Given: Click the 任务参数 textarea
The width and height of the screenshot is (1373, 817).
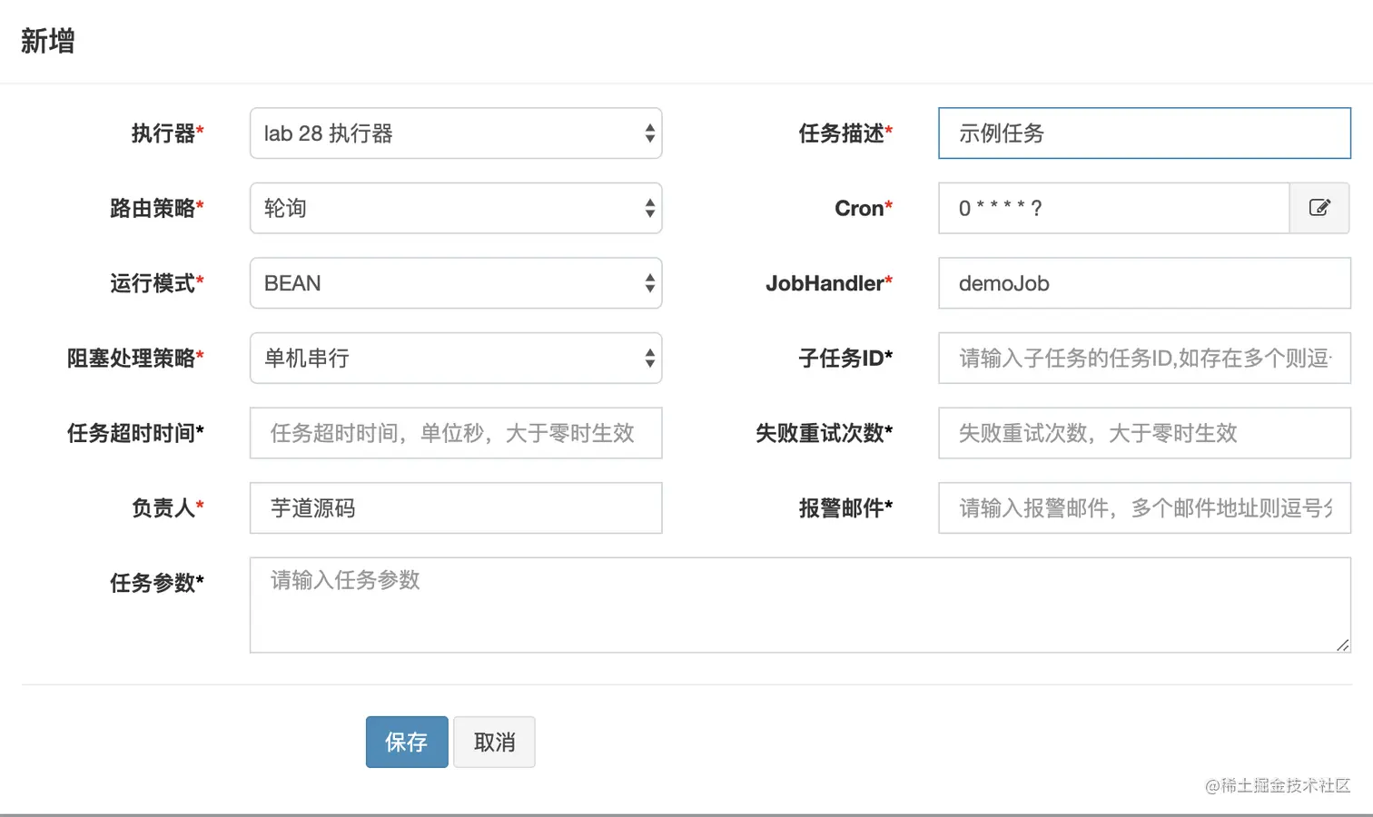Looking at the screenshot, I should (x=800, y=605).
